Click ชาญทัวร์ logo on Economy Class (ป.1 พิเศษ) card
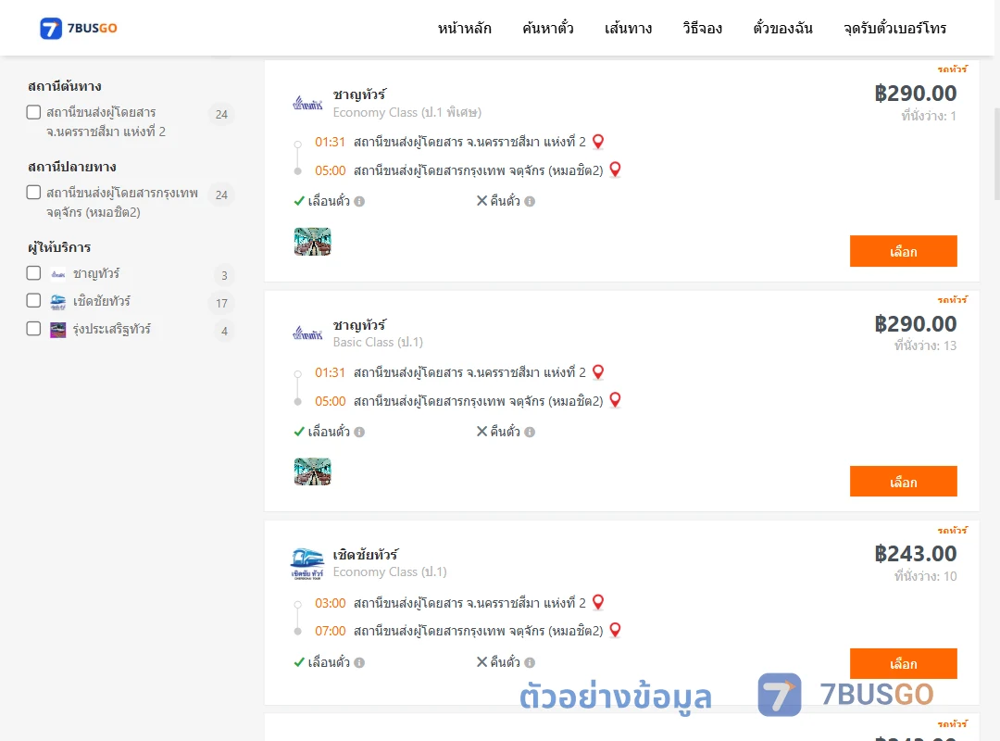This screenshot has width=1000, height=741. click(x=307, y=104)
